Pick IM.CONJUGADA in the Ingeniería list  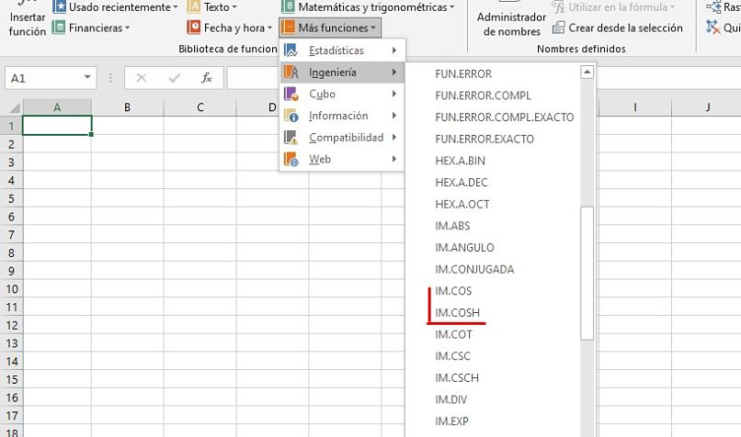474,270
